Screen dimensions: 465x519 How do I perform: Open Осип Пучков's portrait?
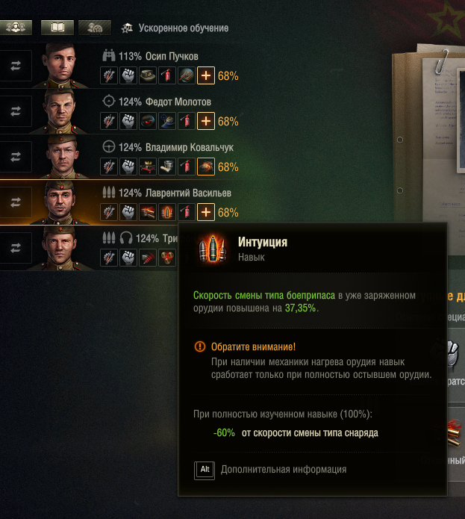61,66
